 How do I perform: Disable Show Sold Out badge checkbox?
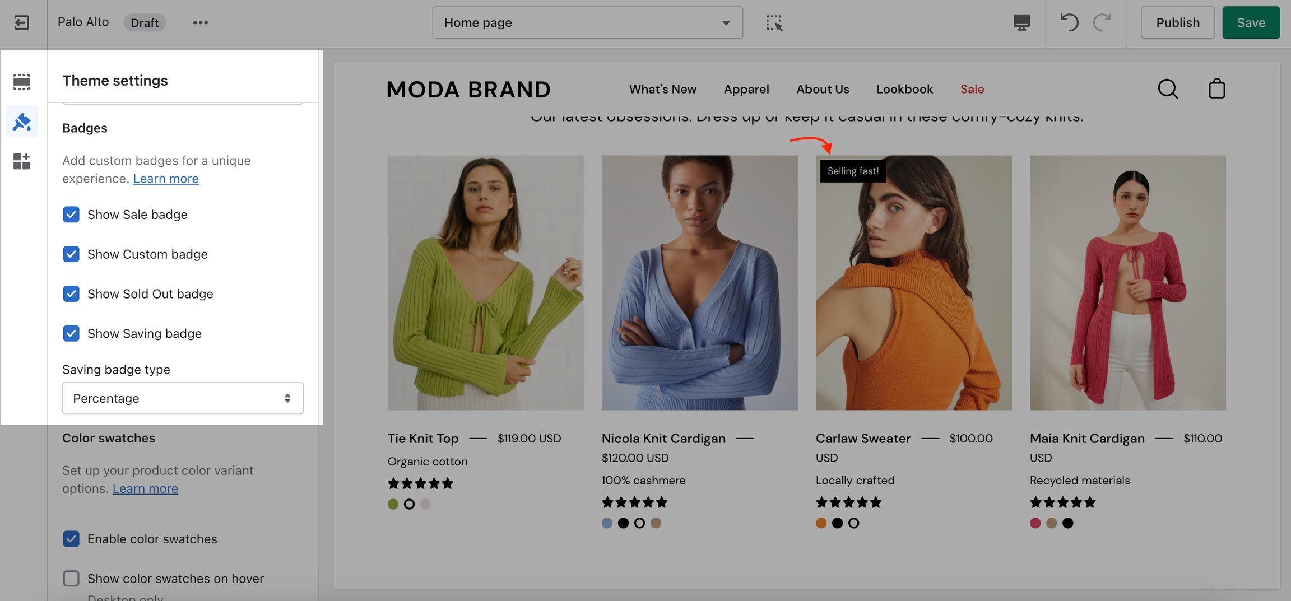[x=71, y=294]
